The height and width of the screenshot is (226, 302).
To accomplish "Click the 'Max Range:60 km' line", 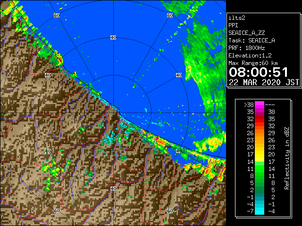I will click(x=253, y=63).
